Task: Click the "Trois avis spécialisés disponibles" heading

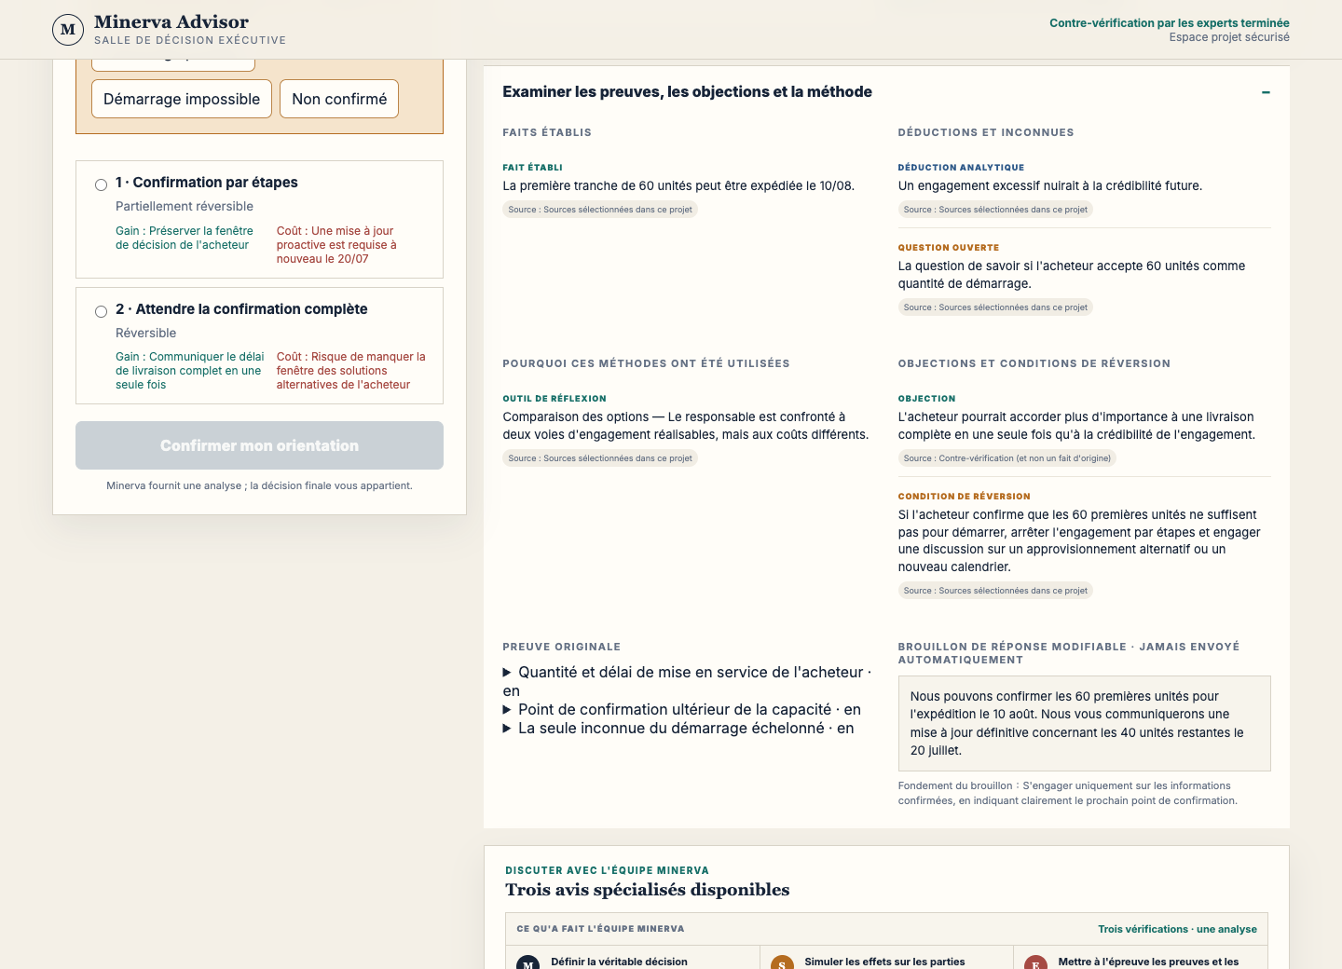Action: [x=647, y=890]
